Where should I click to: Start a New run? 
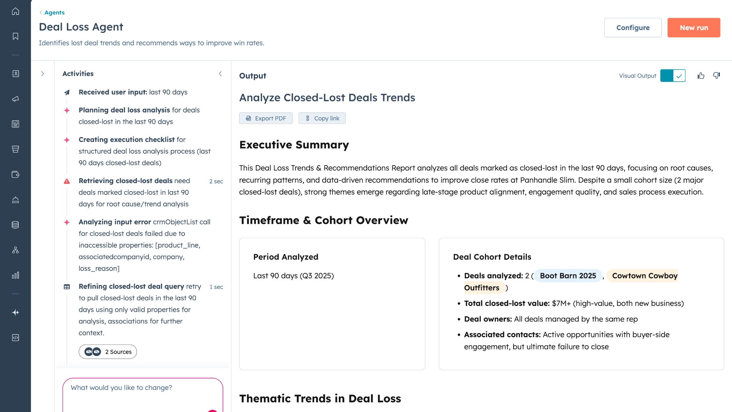[x=693, y=27]
